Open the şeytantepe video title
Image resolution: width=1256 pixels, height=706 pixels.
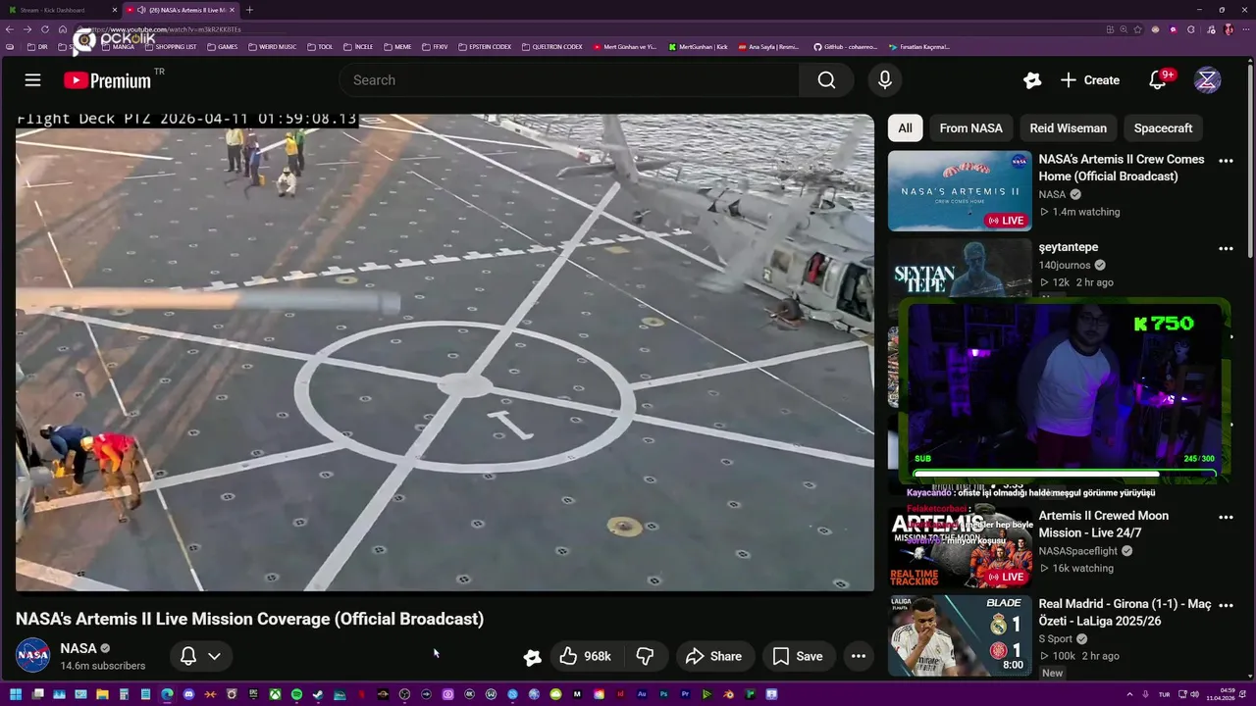1068,247
